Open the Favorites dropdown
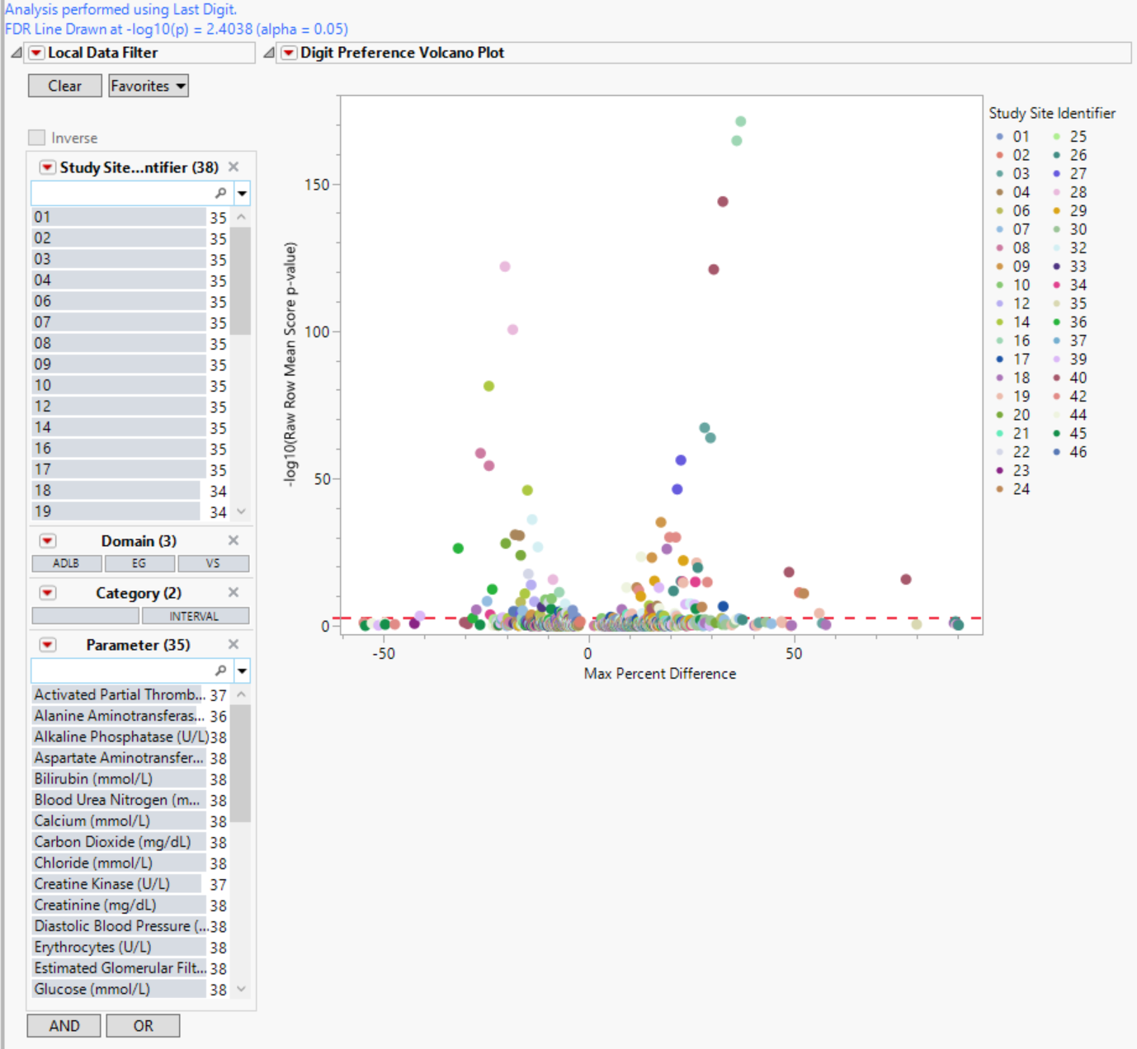The height and width of the screenshot is (1049, 1137). [x=149, y=86]
